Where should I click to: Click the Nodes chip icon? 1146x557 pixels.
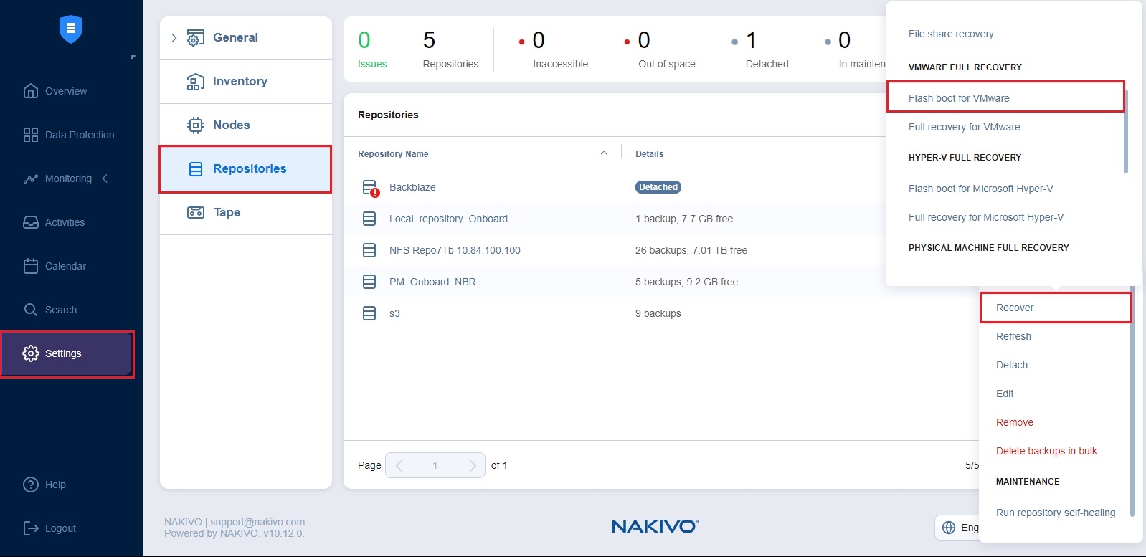[195, 125]
